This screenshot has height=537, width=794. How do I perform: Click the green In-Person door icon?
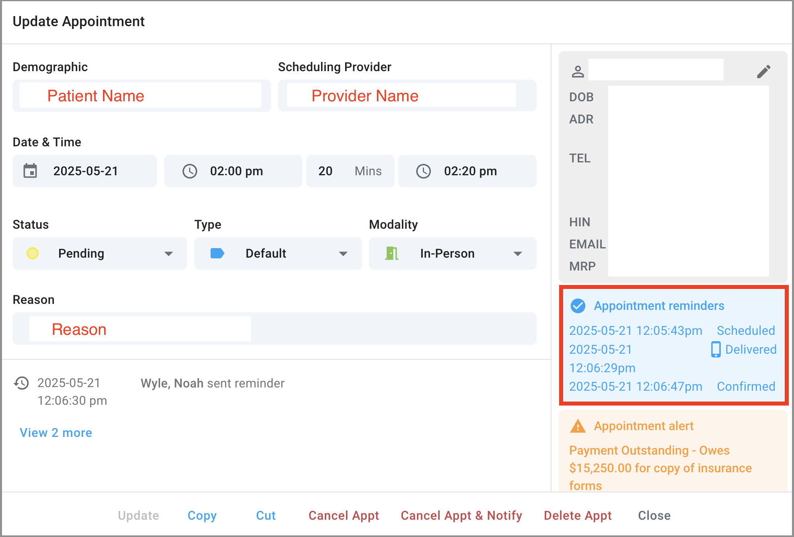pos(391,253)
